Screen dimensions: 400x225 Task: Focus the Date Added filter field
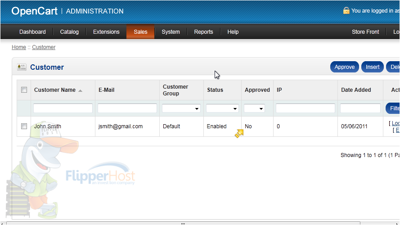(x=360, y=108)
